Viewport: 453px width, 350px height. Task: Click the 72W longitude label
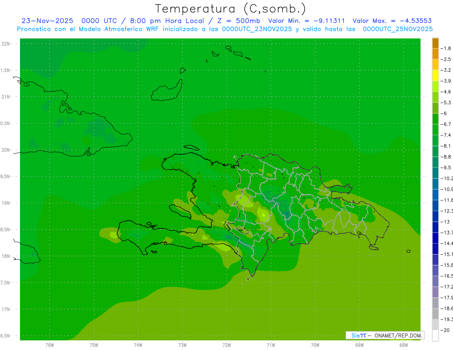pyautogui.click(x=226, y=345)
